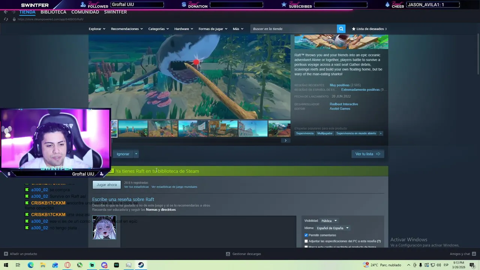This screenshot has height=270, width=480.
Task: Open the SWINTFER profile tab
Action: [x=115, y=12]
